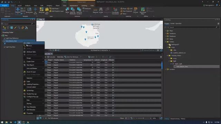Choose Remove in the context menu

click(x=34, y=46)
